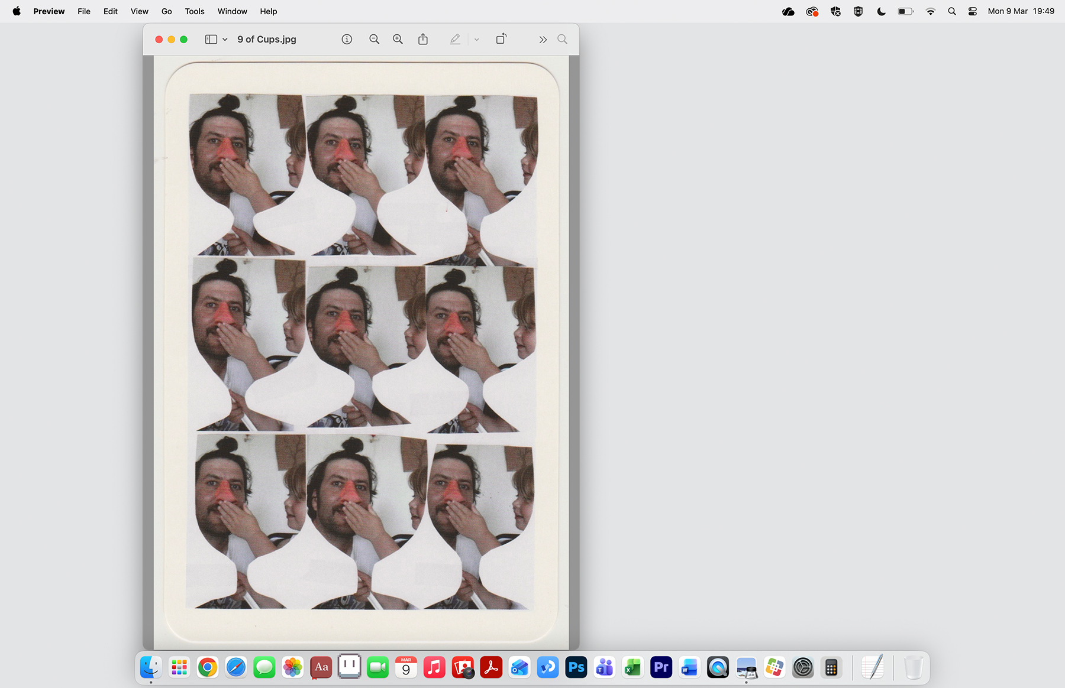This screenshot has width=1065, height=688.
Task: Launch Premiere Pro from the Dock
Action: click(661, 668)
